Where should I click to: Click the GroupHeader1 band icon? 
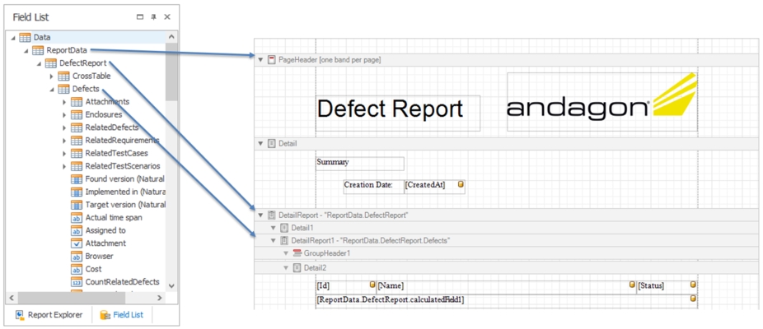tap(297, 253)
